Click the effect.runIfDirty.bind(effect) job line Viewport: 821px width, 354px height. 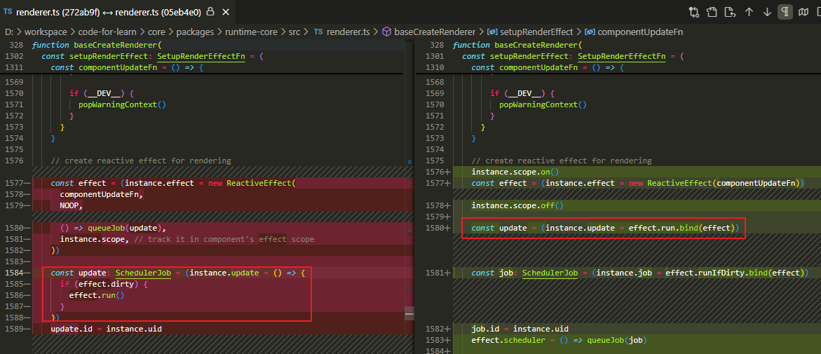(x=640, y=273)
